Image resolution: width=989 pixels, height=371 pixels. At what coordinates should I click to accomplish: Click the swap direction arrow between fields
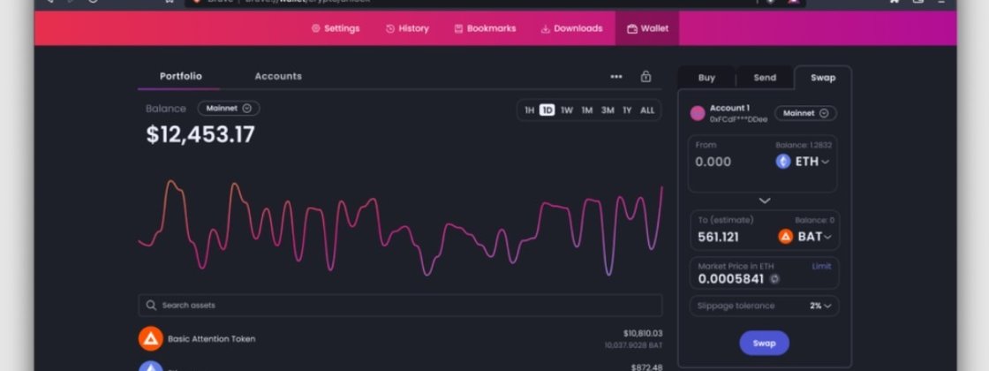point(765,201)
